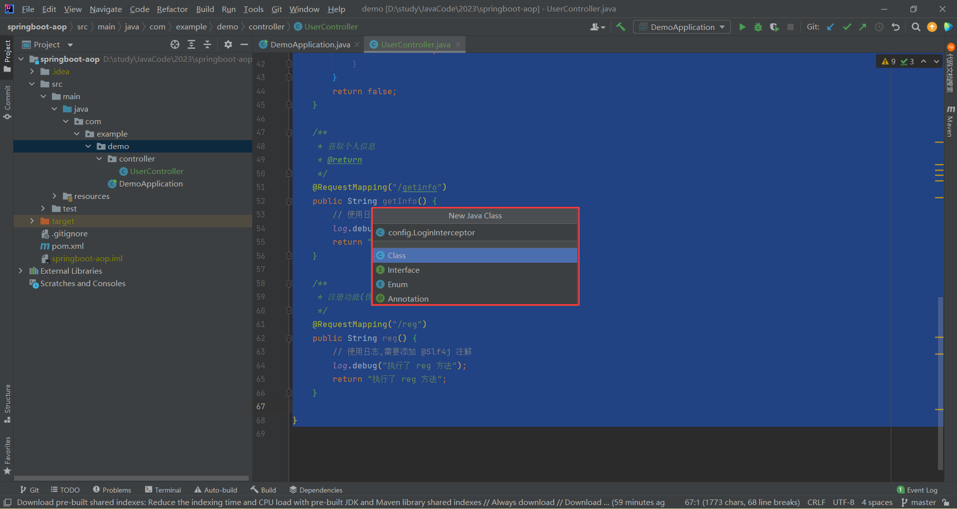Rollback changes with the undo icon
The height and width of the screenshot is (509, 957).
(x=896, y=27)
